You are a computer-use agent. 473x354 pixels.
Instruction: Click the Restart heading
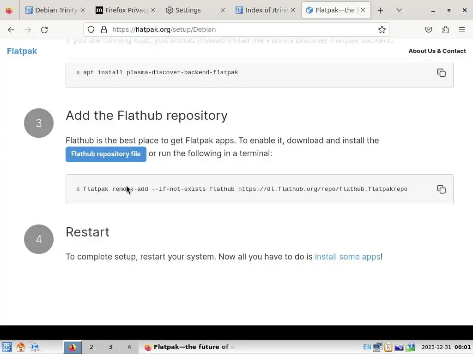coord(87,232)
